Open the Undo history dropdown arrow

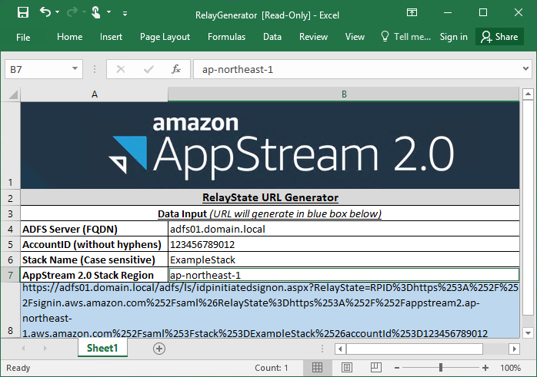coord(57,12)
